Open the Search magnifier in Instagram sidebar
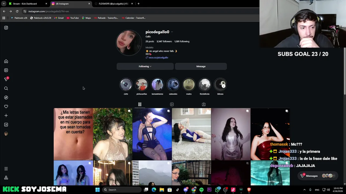Screen dimensions: 346x194 [x=6, y=88]
